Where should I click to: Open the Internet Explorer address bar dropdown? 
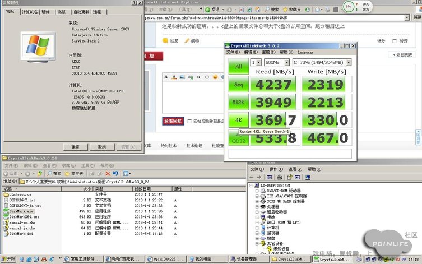click(x=407, y=17)
